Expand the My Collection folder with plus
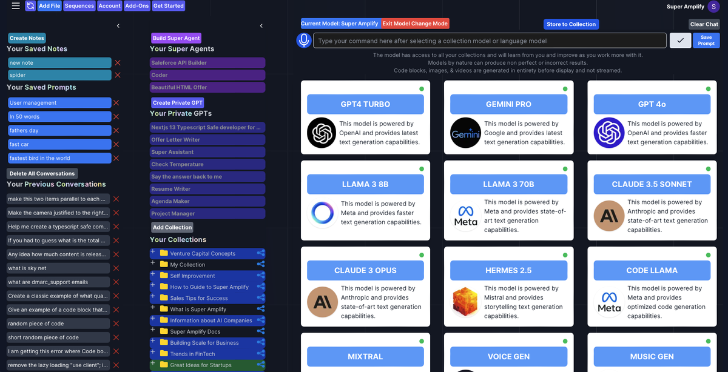 point(153,264)
